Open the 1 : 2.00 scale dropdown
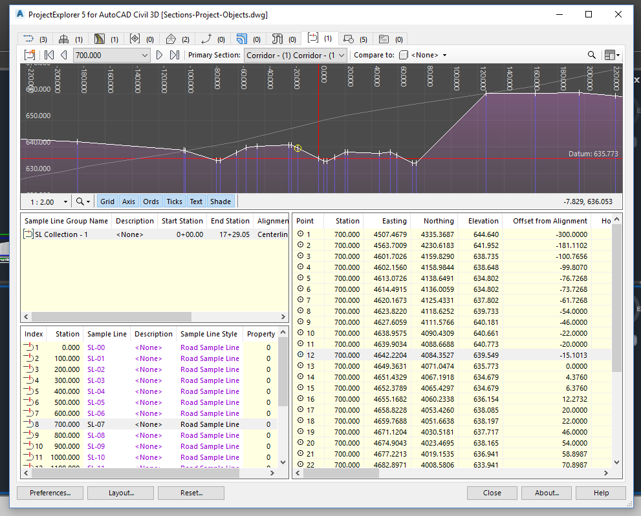The image size is (641, 516). click(65, 201)
